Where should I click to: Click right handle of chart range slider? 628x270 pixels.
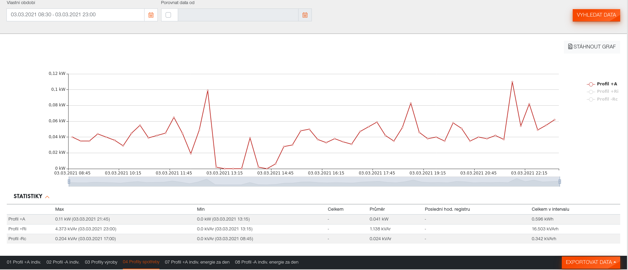[x=559, y=182]
